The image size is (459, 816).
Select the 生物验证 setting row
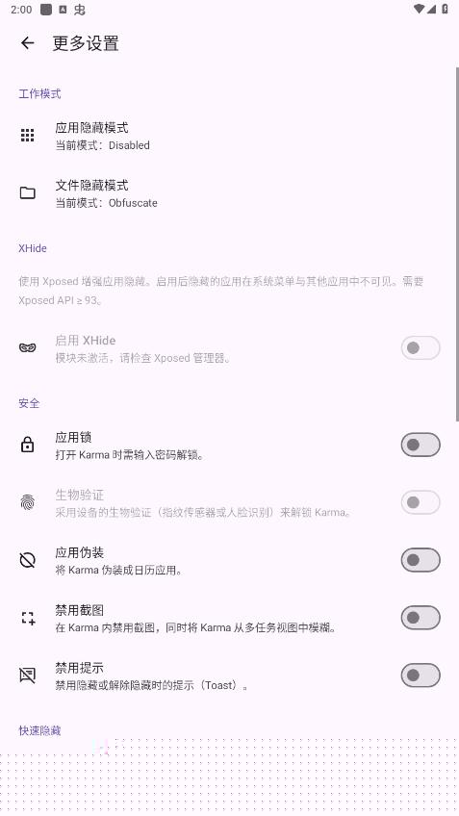(229, 502)
